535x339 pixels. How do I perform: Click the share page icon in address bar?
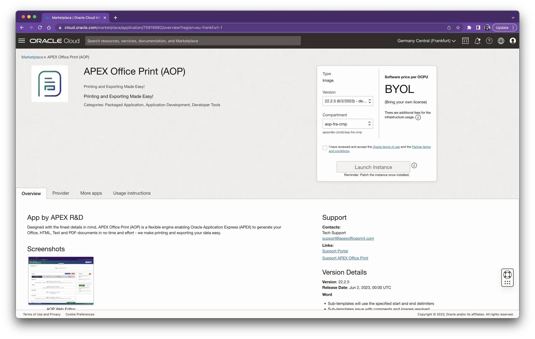[x=449, y=28]
